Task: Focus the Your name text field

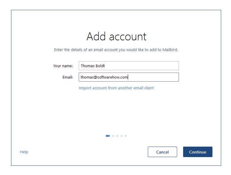Action: [129, 66]
